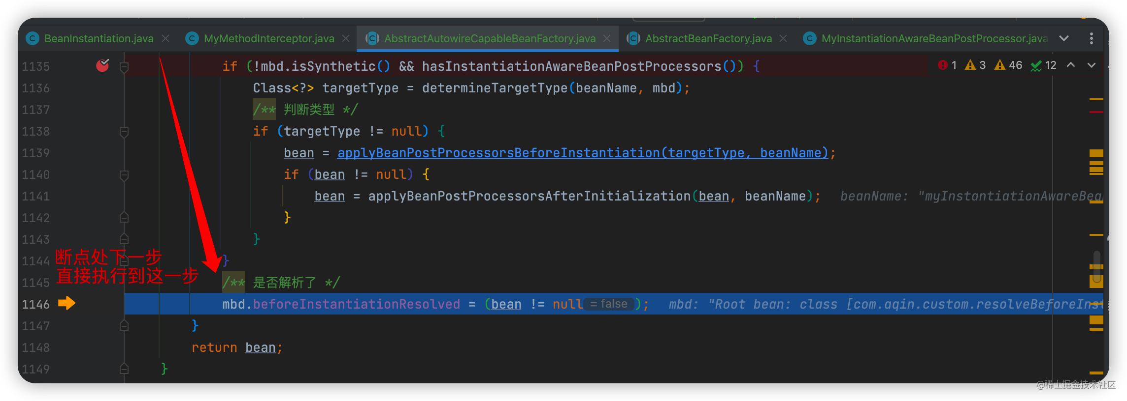Image resolution: width=1127 pixels, height=401 pixels.
Task: Select AbstractAutowireCapableBeanFactory.java tab
Action: 490,38
